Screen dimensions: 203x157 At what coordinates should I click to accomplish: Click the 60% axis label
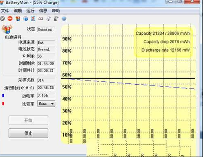click(x=67, y=75)
